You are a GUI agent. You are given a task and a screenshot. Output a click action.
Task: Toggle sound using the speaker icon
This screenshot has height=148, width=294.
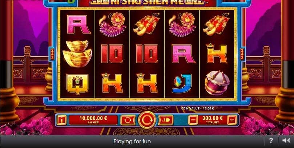pyautogui.click(x=286, y=141)
